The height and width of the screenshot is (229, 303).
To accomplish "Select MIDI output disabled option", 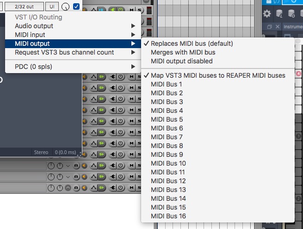I will (218, 61).
